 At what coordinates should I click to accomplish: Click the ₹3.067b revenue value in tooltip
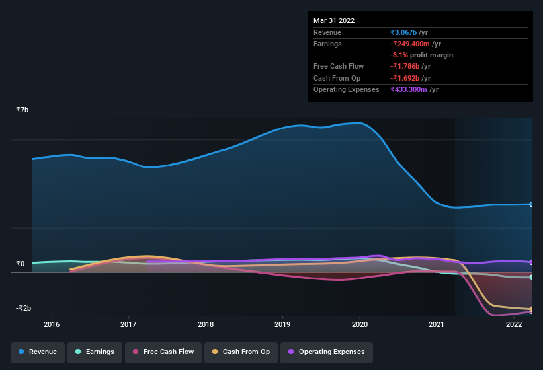tap(403, 32)
